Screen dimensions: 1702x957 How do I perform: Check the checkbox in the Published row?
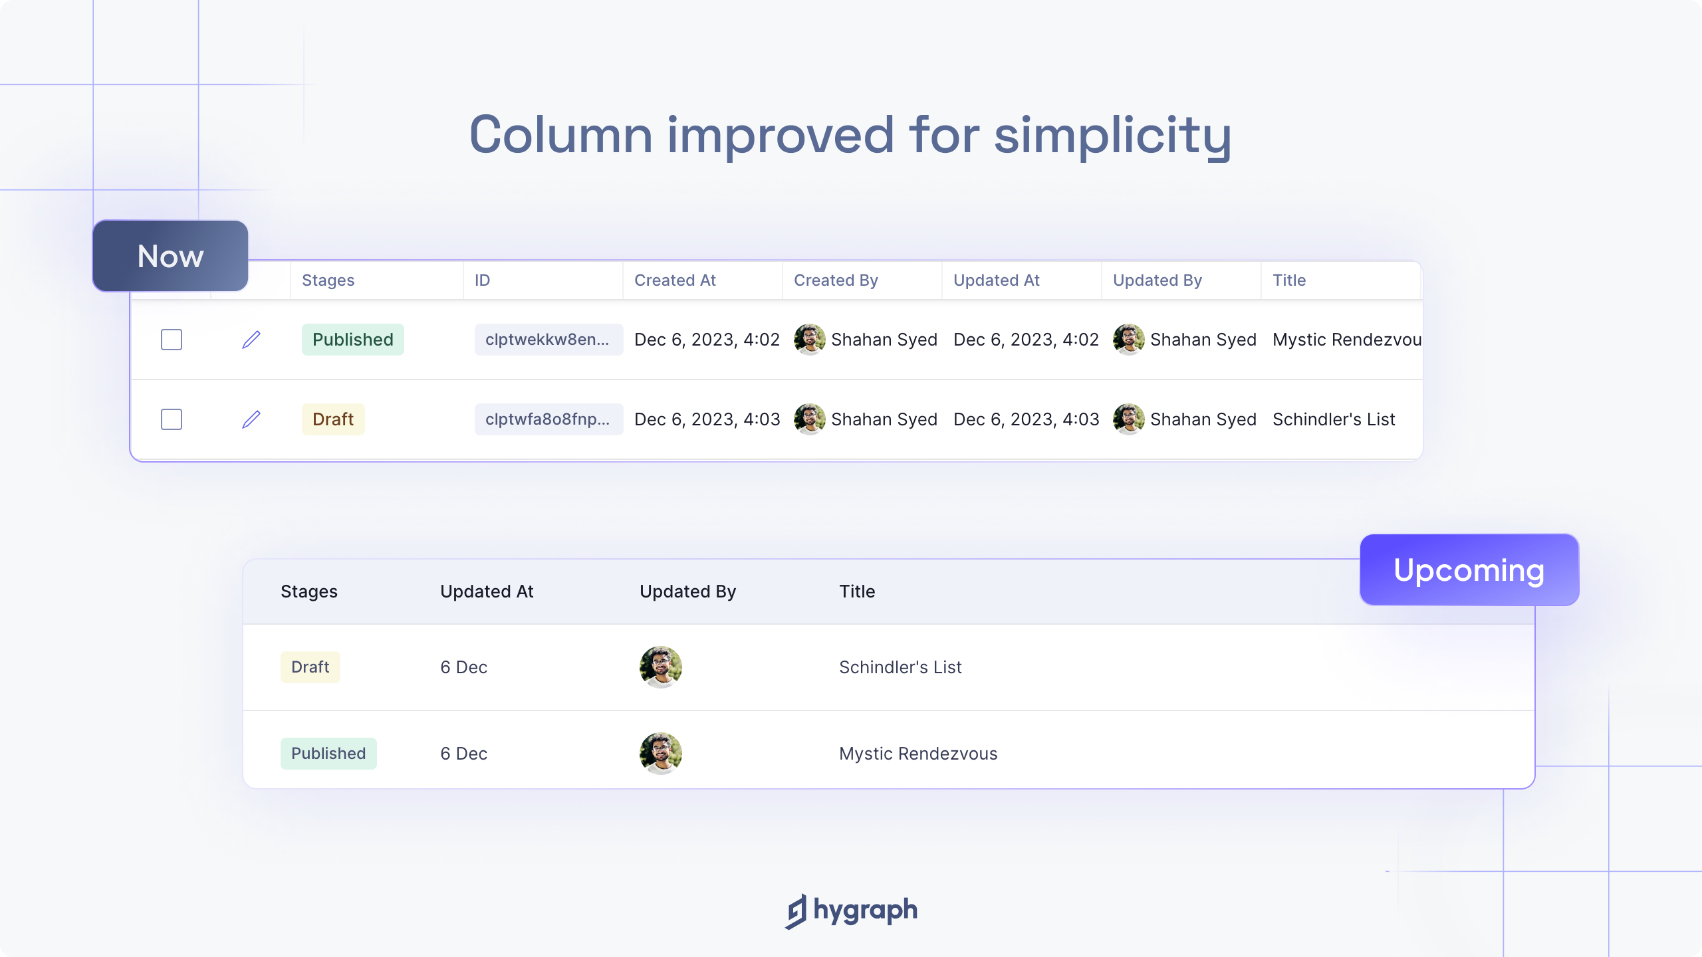point(172,340)
